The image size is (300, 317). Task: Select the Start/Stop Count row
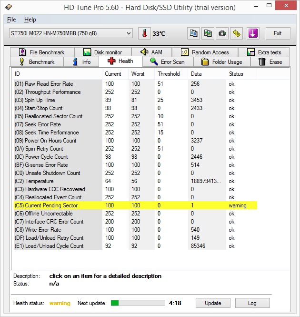pos(135,108)
